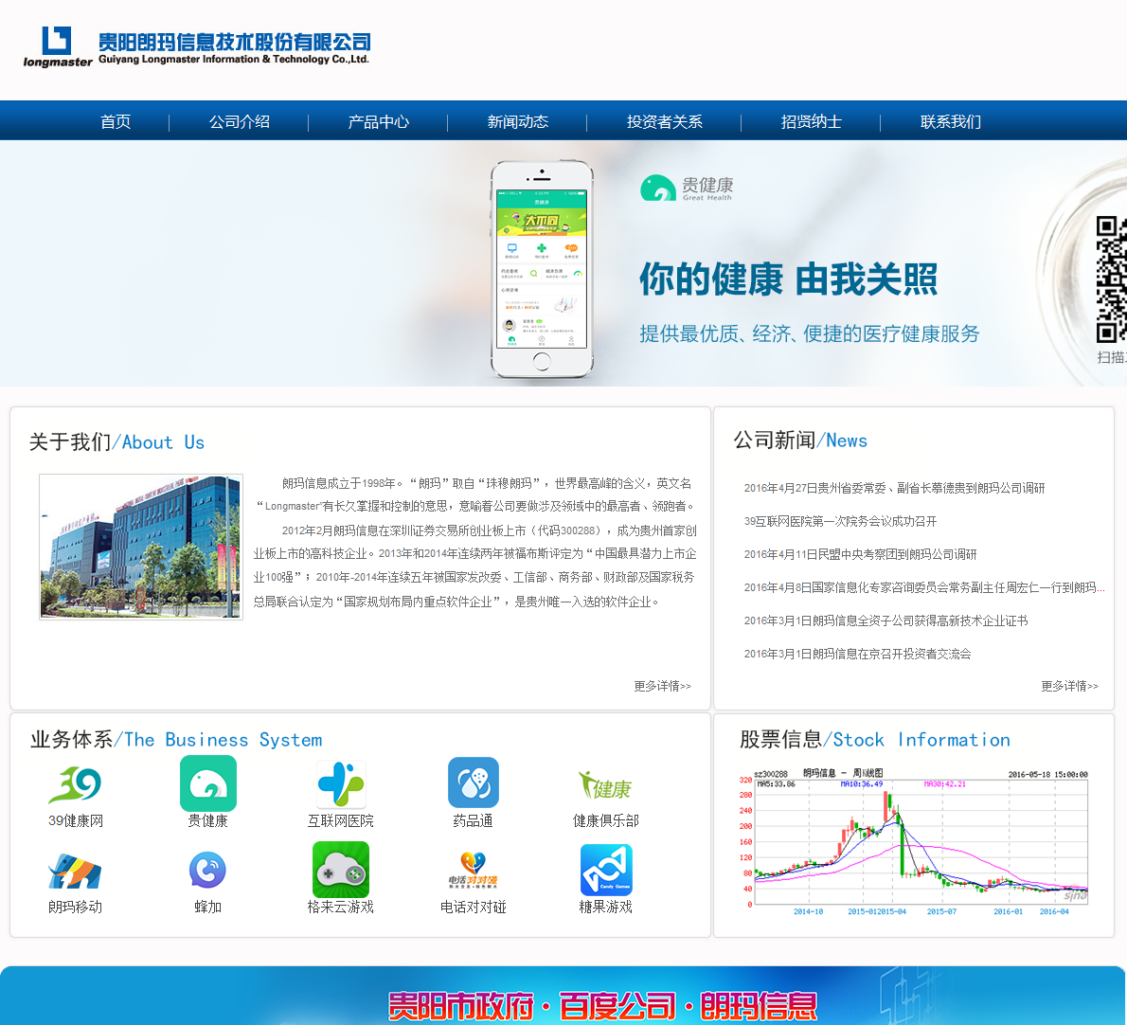Viewport: 1127px width, 1025px height.
Task: Click the 股票信息/Stock Information heading
Action: pyautogui.click(x=875, y=740)
